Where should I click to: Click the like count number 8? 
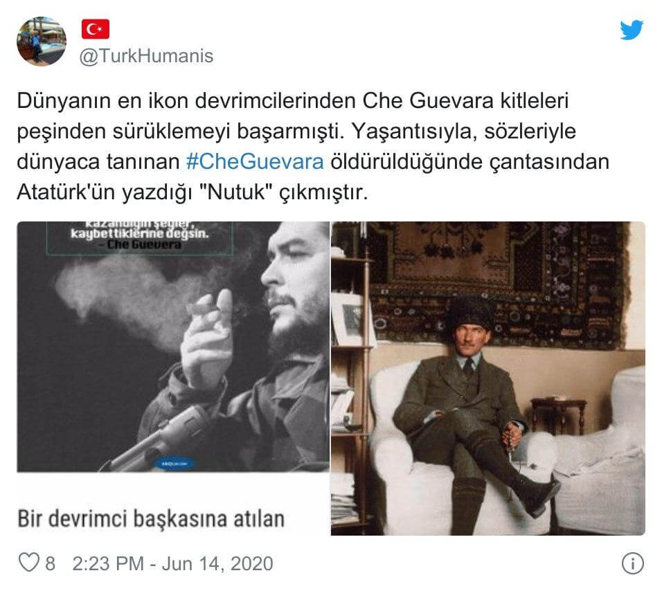pos(51,563)
